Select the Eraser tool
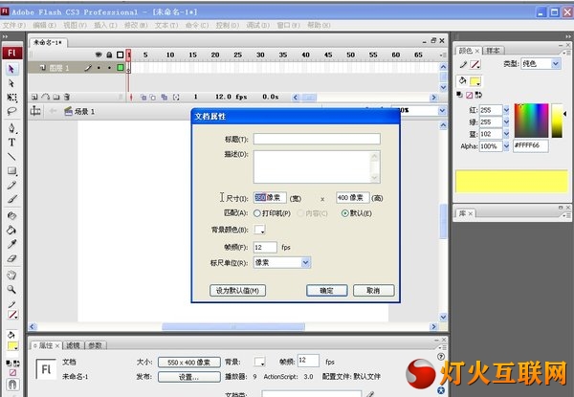 11,258
